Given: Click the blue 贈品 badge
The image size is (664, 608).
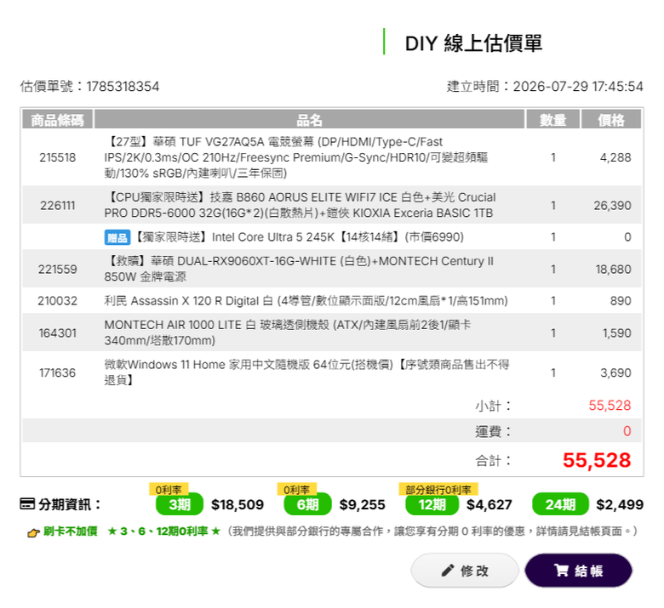Looking at the screenshot, I should (x=117, y=237).
